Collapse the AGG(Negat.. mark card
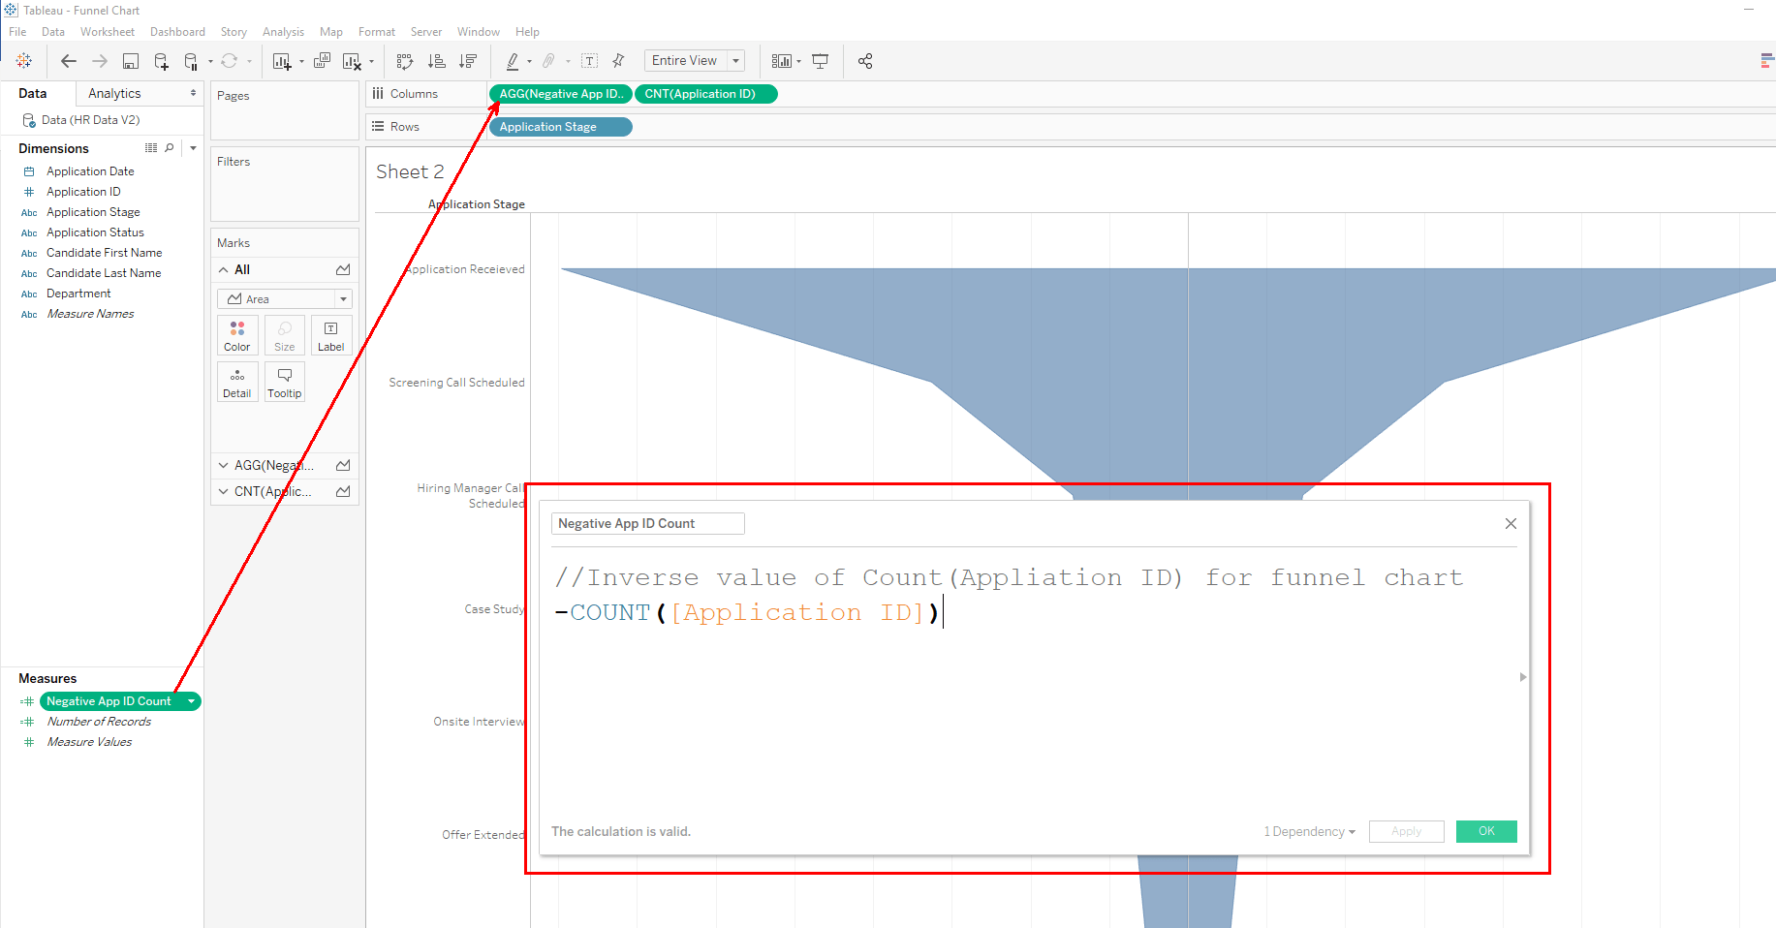 224,465
